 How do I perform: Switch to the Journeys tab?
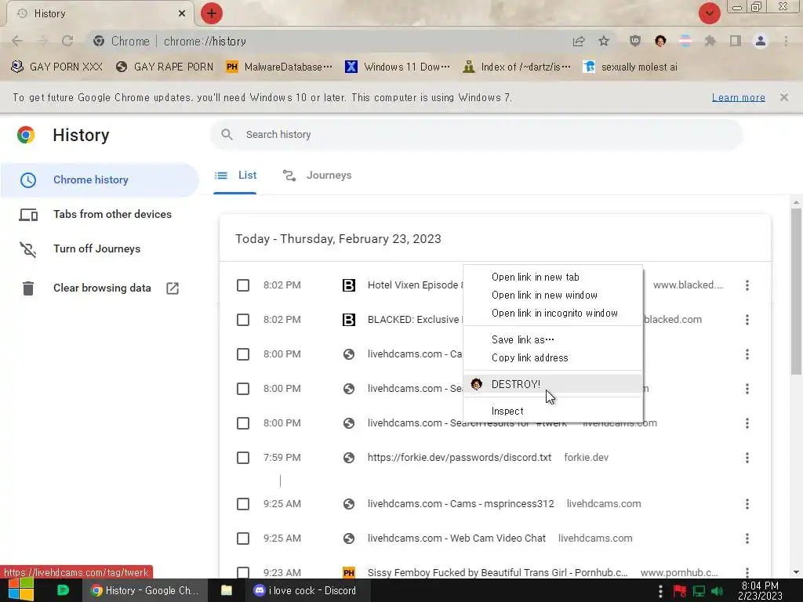point(317,176)
